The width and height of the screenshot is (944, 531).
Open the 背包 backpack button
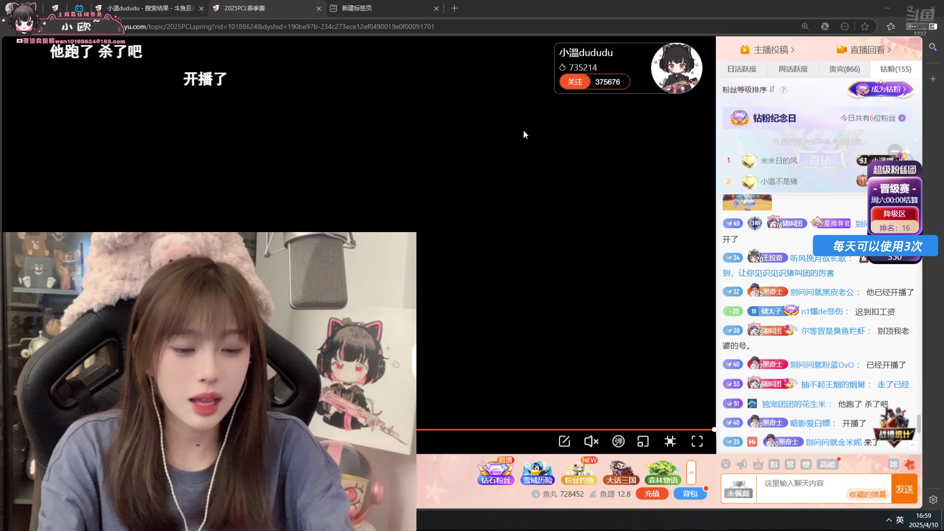coord(690,494)
